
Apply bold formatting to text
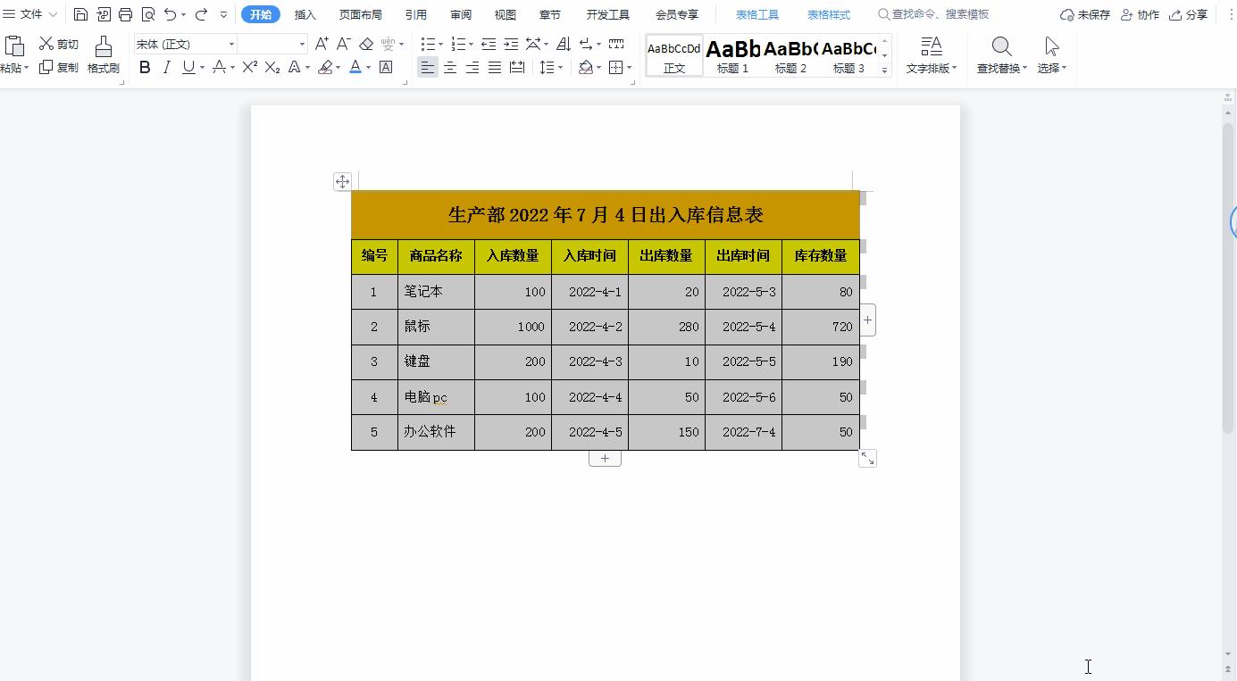(x=145, y=66)
